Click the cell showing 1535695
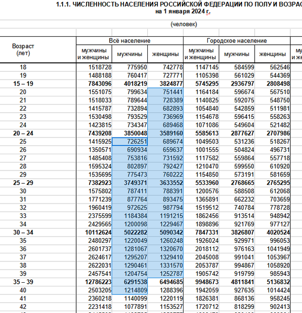 (94, 175)
